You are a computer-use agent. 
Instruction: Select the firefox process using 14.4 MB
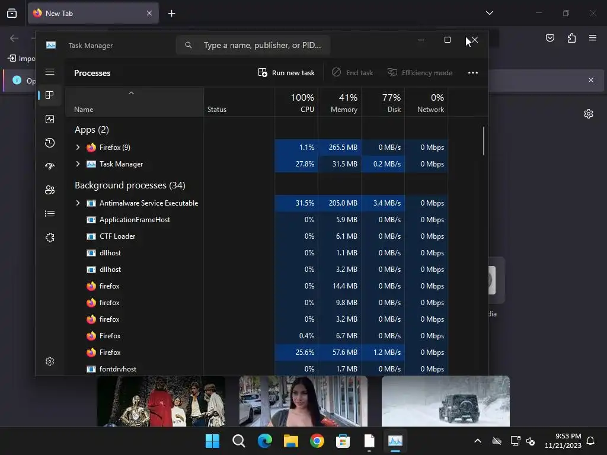(257, 286)
